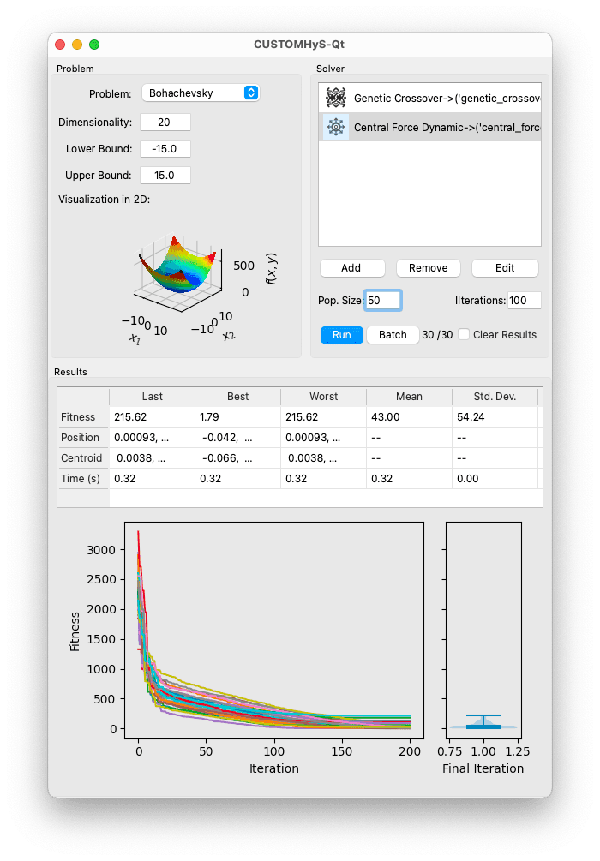600x861 pixels.
Task: Click the Genetic Crossover spider icon
Action: click(336, 98)
